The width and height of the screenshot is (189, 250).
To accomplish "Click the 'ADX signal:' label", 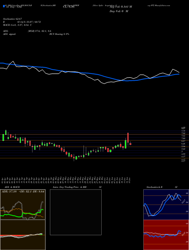I will (x=9, y=34).
